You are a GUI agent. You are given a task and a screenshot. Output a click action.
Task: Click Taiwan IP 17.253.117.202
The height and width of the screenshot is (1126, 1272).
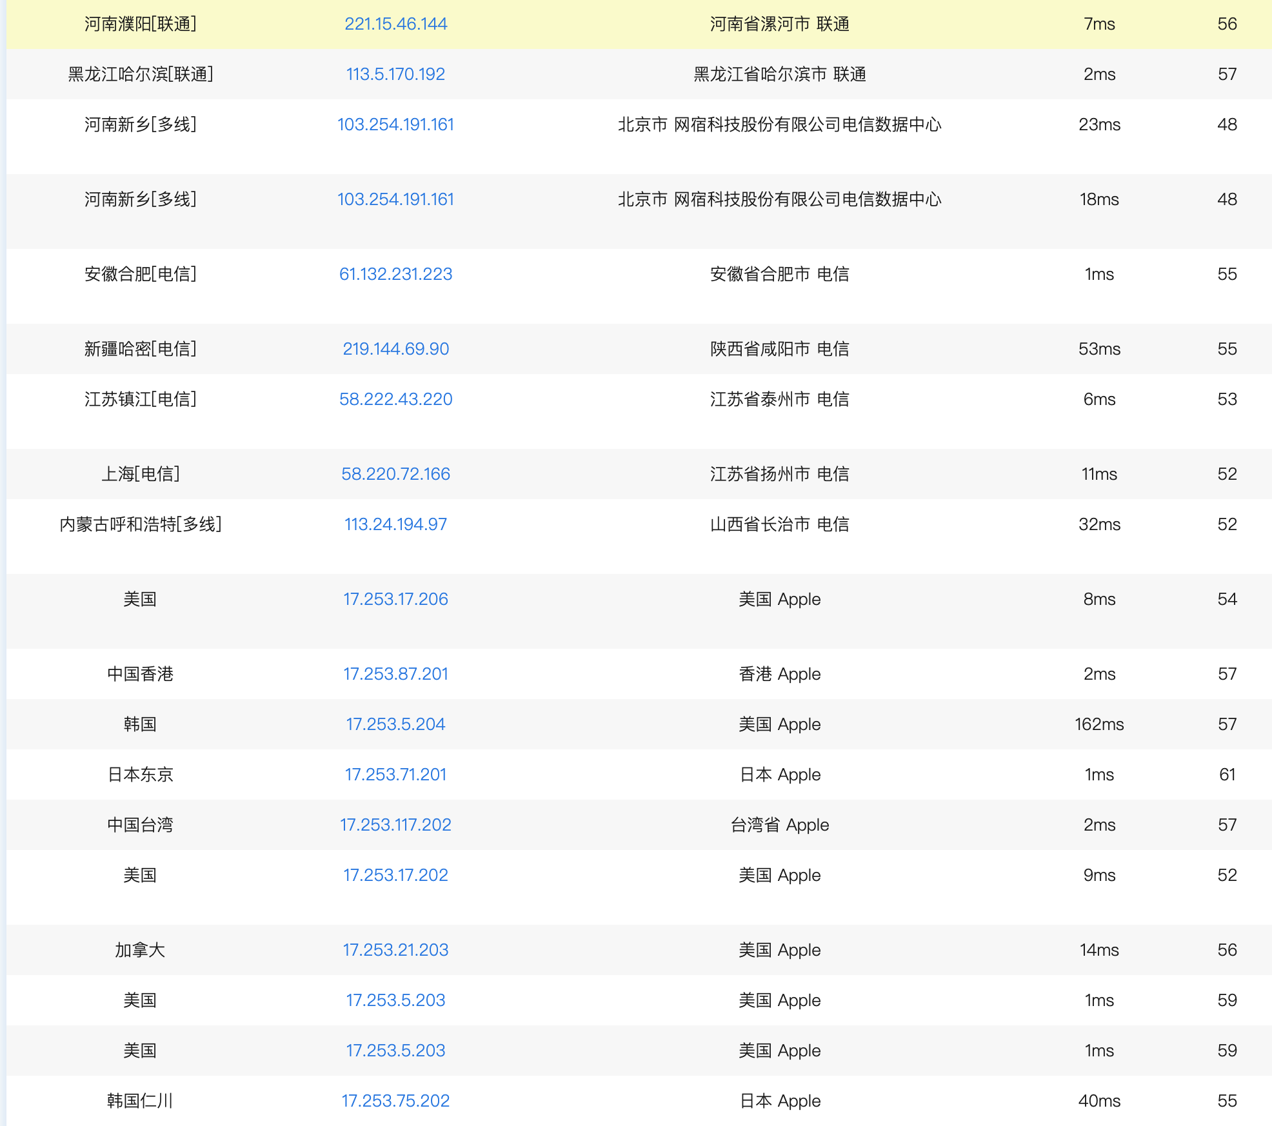[x=395, y=825]
